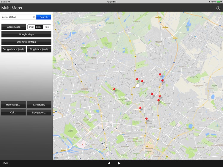This screenshot has height=167, width=223.
Task: Tap the white current location dot
Action: point(138,86)
